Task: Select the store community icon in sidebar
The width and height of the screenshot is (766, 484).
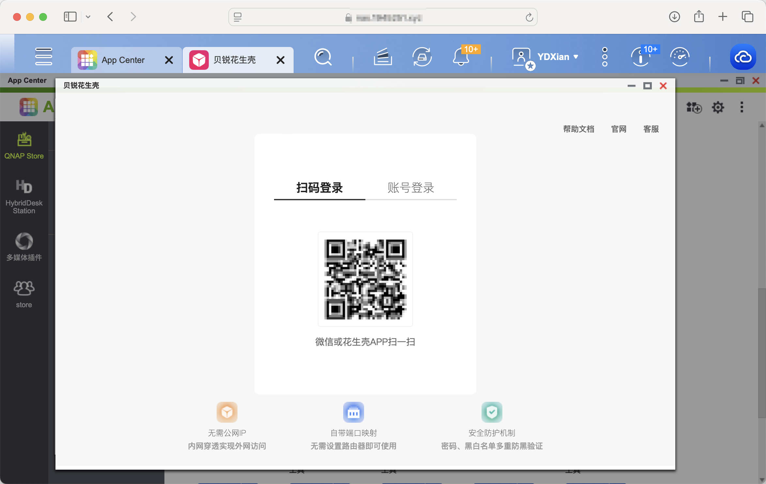Action: point(24,294)
